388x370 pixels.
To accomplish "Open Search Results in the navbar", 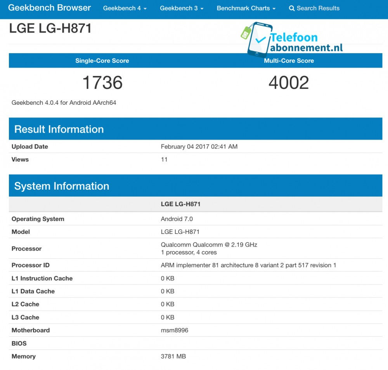I will click(317, 8).
